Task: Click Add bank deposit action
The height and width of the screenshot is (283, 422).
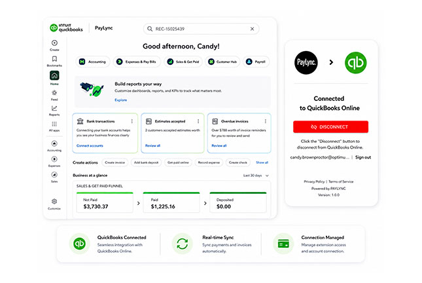Action: [146, 162]
